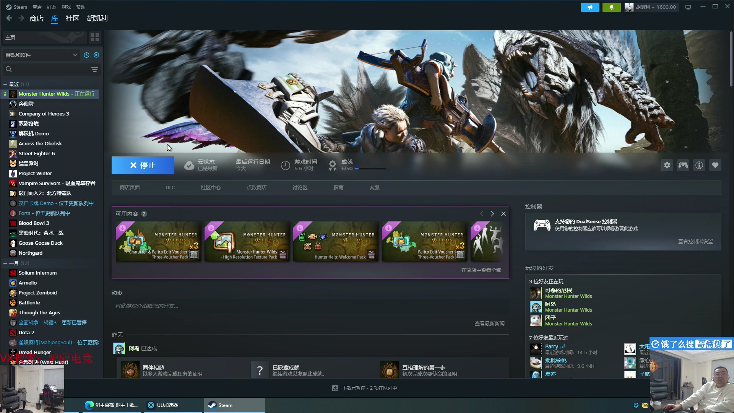Open the notifications bell
Image resolution: width=734 pixels, height=413 pixels.
point(611,7)
